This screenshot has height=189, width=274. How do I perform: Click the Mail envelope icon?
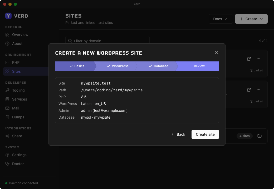point(7,108)
